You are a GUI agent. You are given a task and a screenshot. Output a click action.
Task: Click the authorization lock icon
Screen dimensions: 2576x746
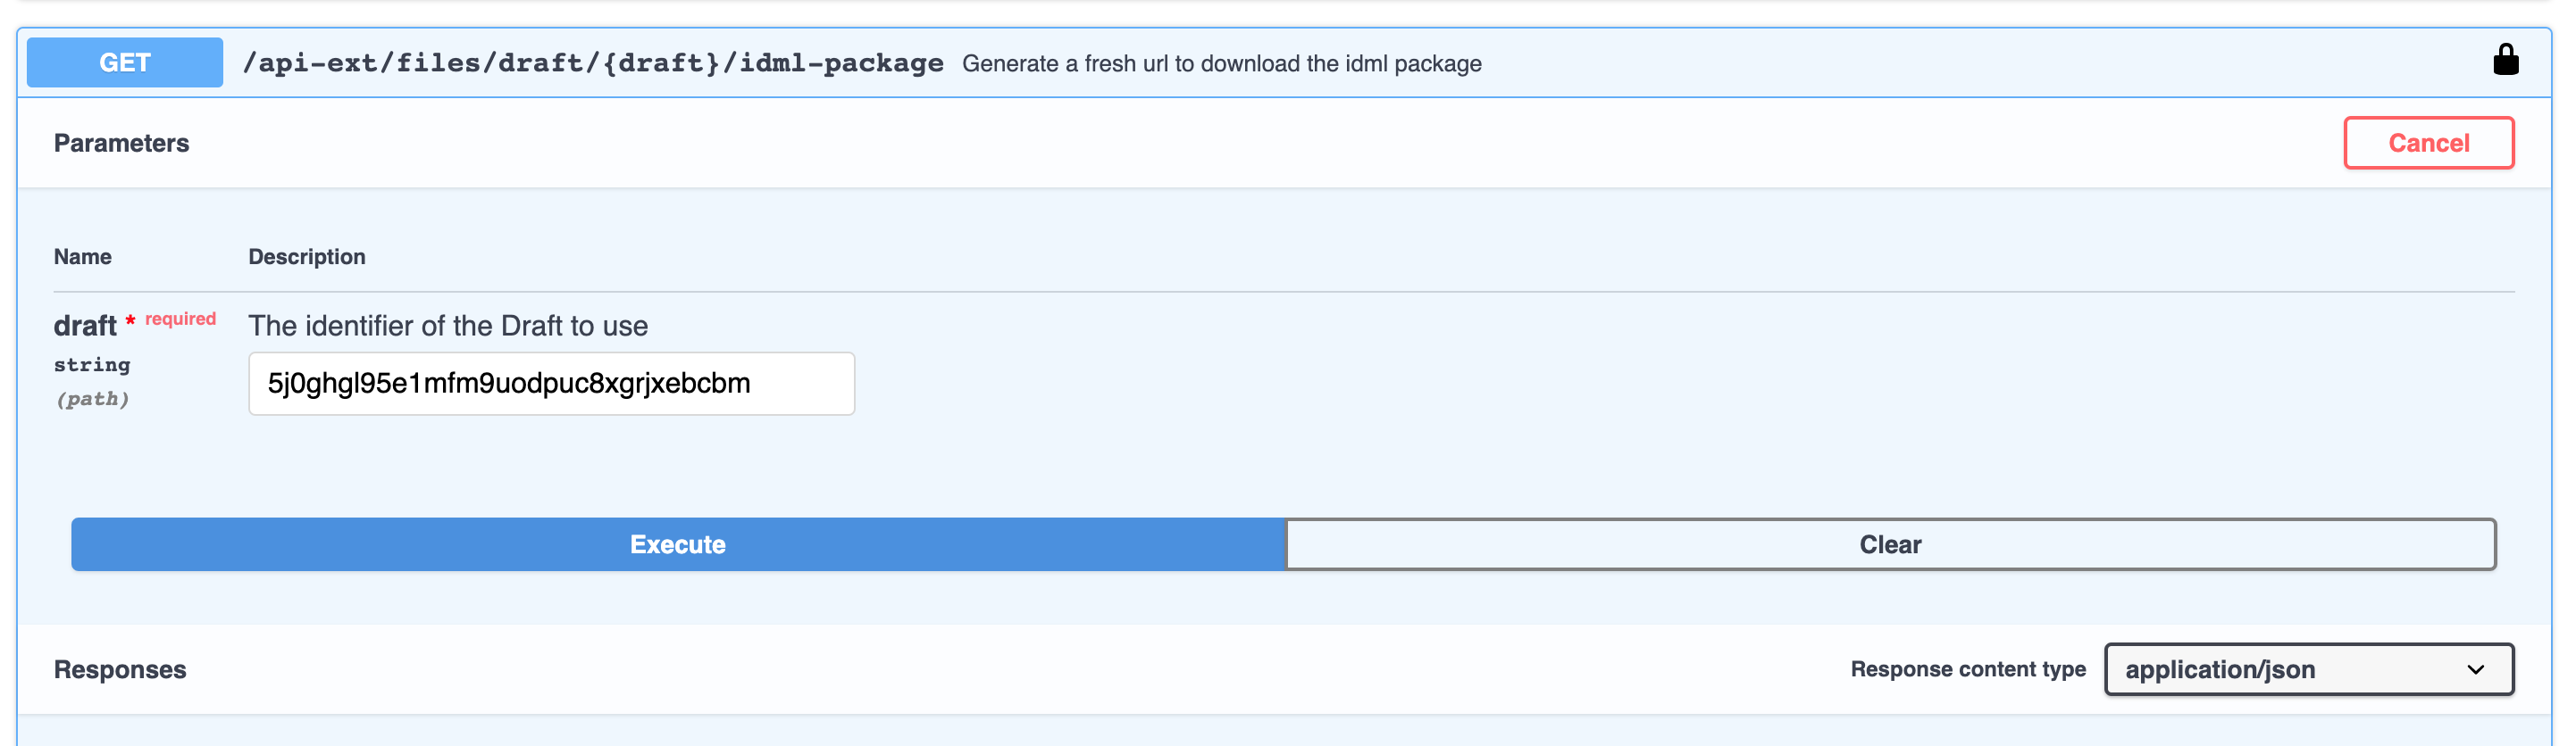click(2504, 60)
